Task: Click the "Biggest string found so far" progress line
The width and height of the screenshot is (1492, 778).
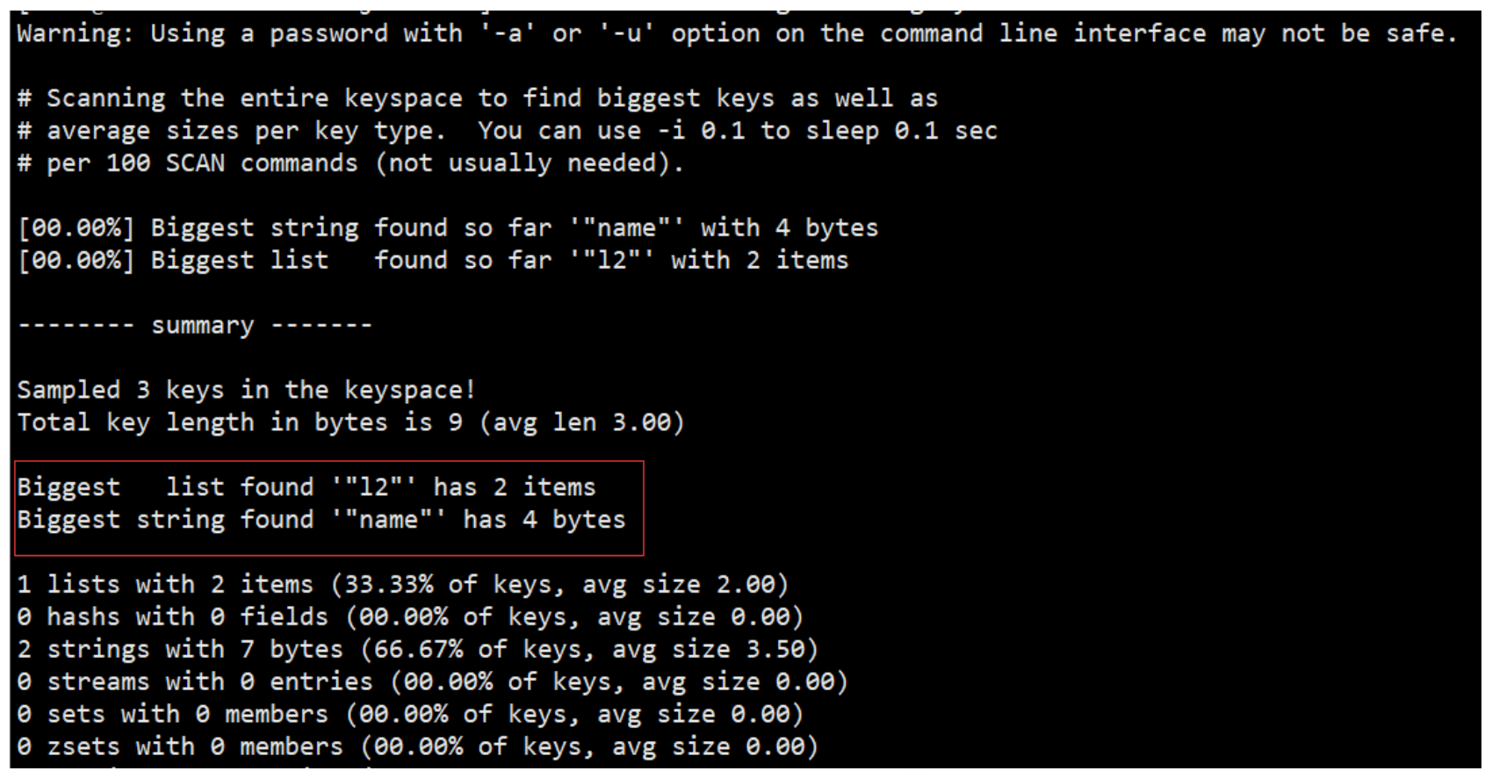Action: click(x=447, y=228)
